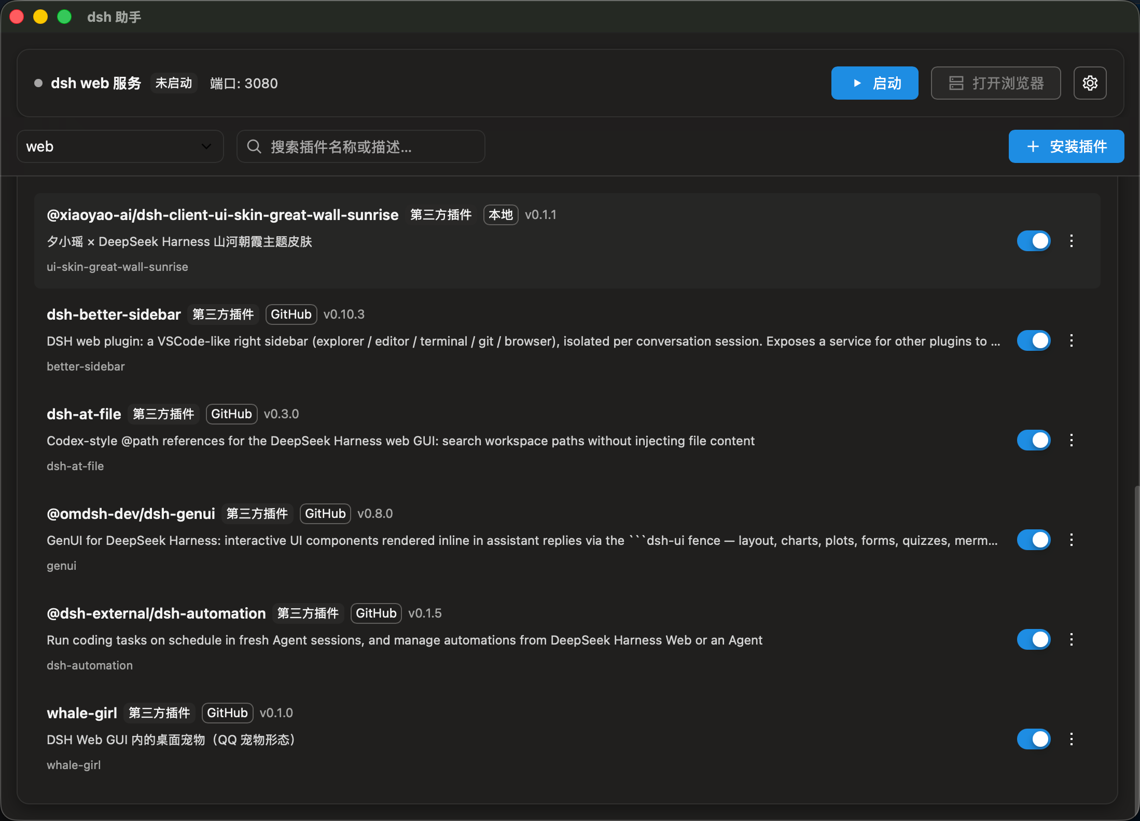Click the Run coding tasks on schedule description
This screenshot has height=821, width=1140.
(x=405, y=640)
